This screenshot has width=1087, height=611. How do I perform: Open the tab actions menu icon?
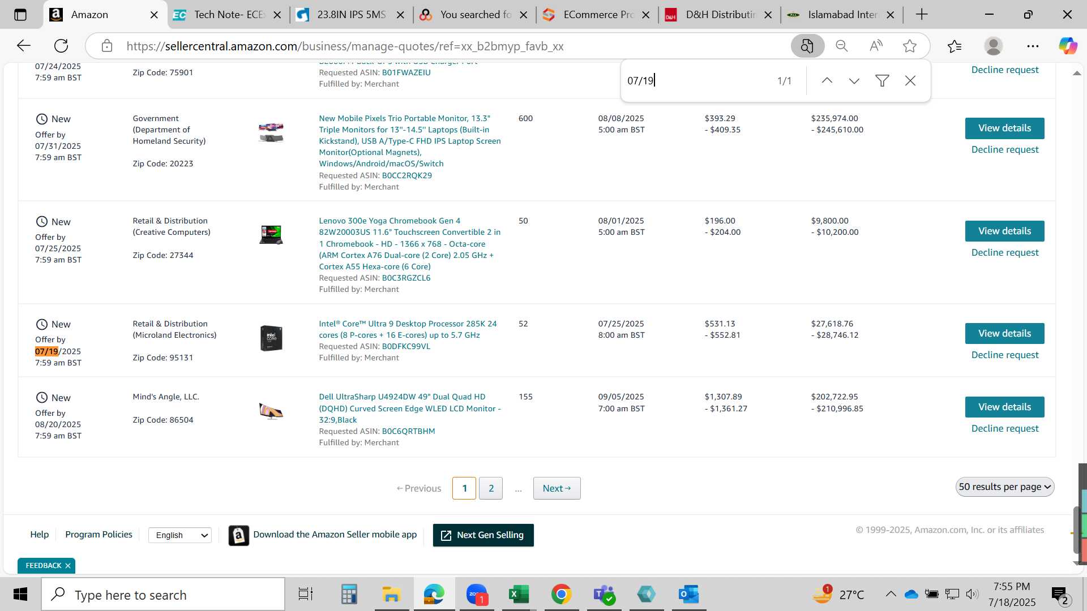click(20, 15)
